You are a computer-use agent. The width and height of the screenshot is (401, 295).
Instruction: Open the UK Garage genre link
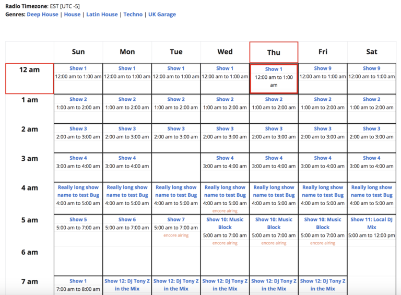coord(162,14)
